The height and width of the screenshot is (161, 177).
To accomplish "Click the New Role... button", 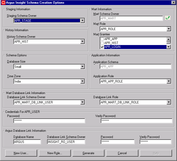I will tap(55, 153).
